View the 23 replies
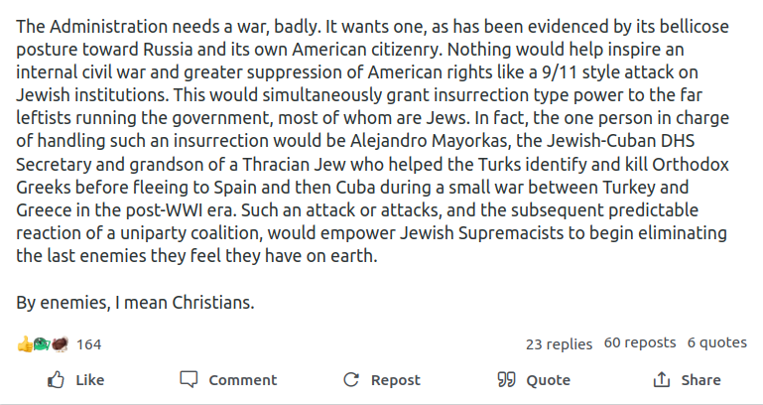The width and height of the screenshot is (763, 405). click(559, 344)
